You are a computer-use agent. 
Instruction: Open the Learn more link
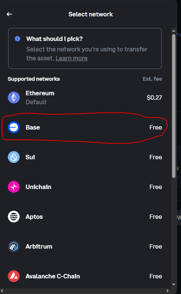coord(71,58)
